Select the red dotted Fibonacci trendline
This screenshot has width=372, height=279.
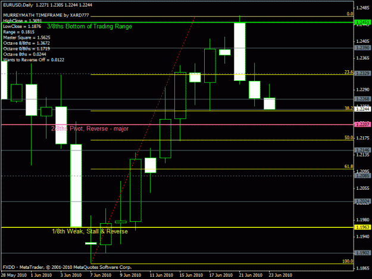pos(143,140)
